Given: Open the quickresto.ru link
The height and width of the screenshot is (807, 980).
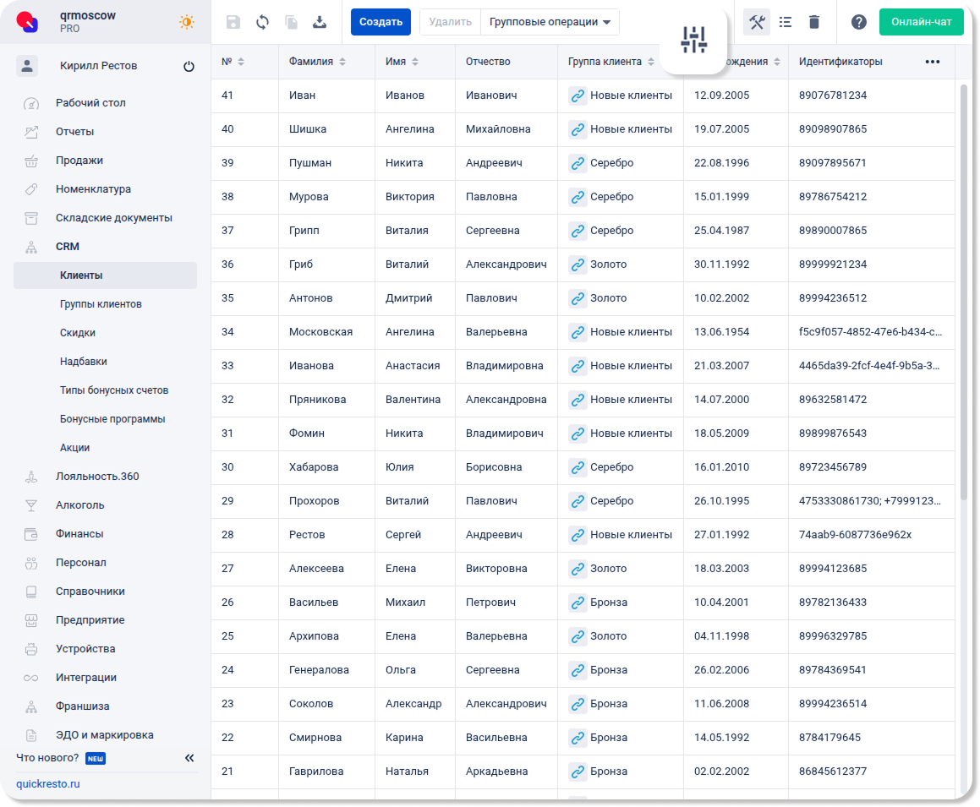Looking at the screenshot, I should 48,783.
